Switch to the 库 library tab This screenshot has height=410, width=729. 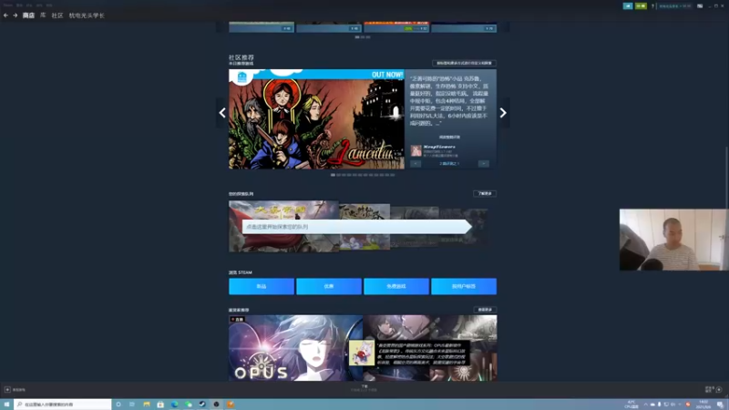point(43,15)
